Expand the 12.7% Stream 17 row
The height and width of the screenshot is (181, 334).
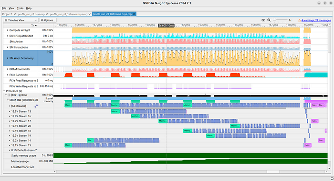coord(10,121)
